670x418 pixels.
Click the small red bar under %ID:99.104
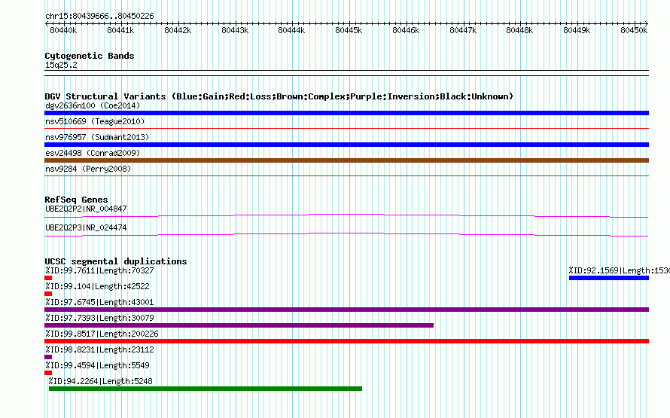48,294
